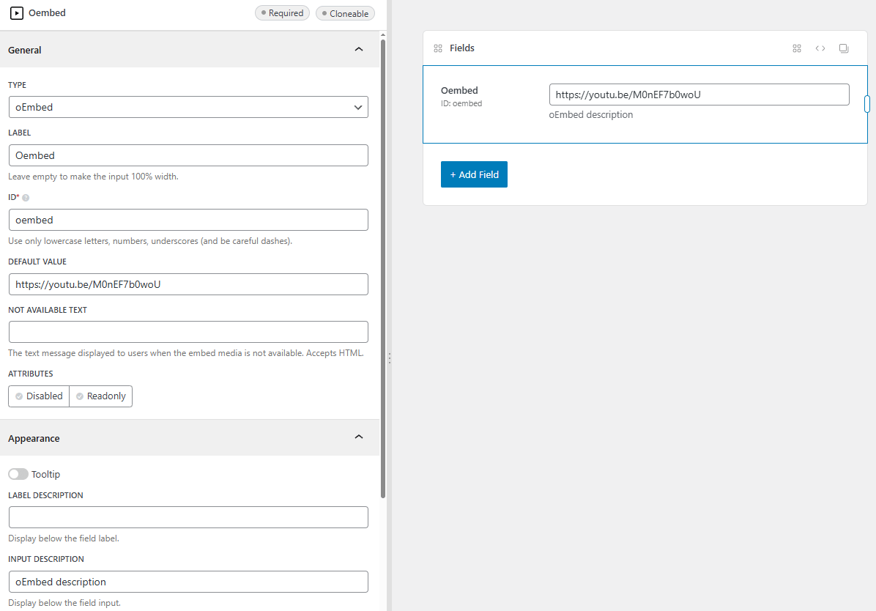Collapse the General section
Screen dimensions: 876x611
(x=358, y=50)
